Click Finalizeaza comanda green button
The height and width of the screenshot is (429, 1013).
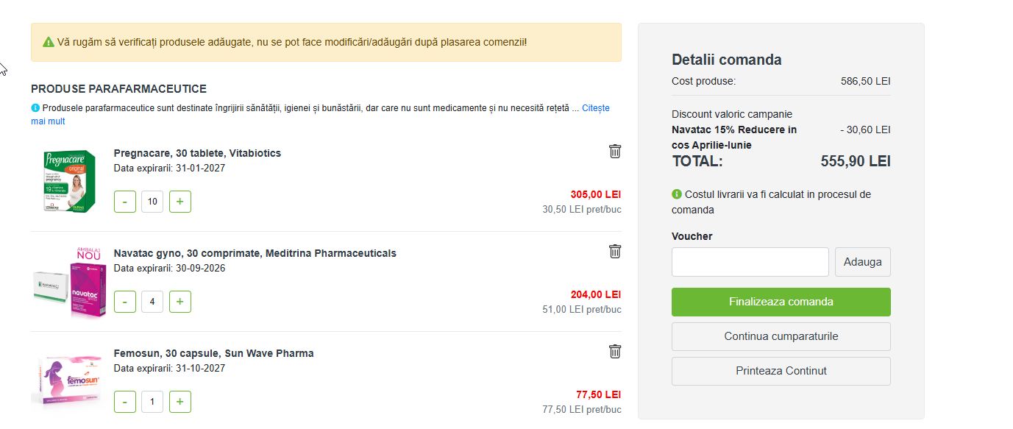(781, 302)
